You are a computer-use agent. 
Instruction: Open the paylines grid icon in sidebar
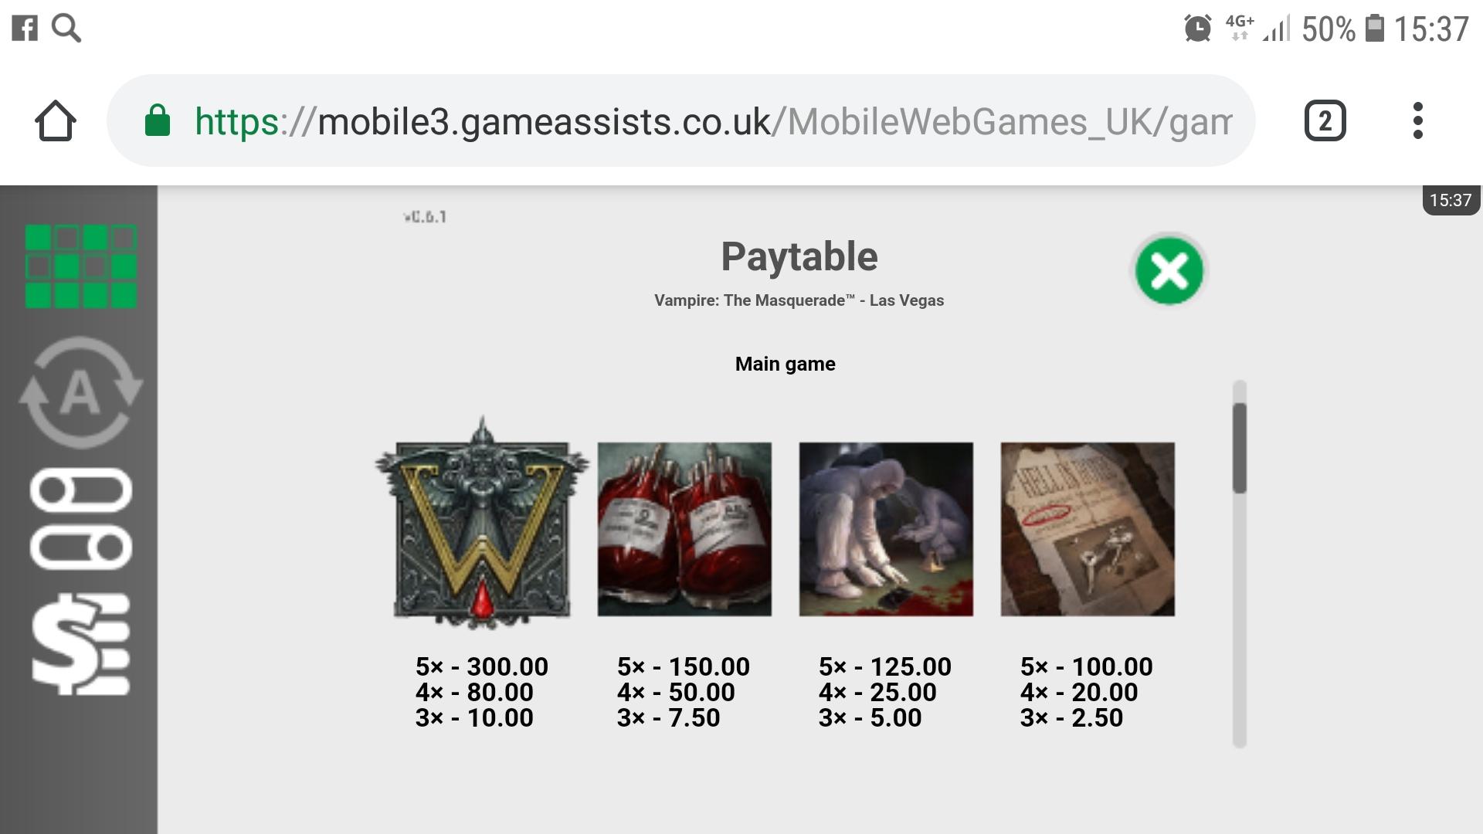click(x=80, y=266)
